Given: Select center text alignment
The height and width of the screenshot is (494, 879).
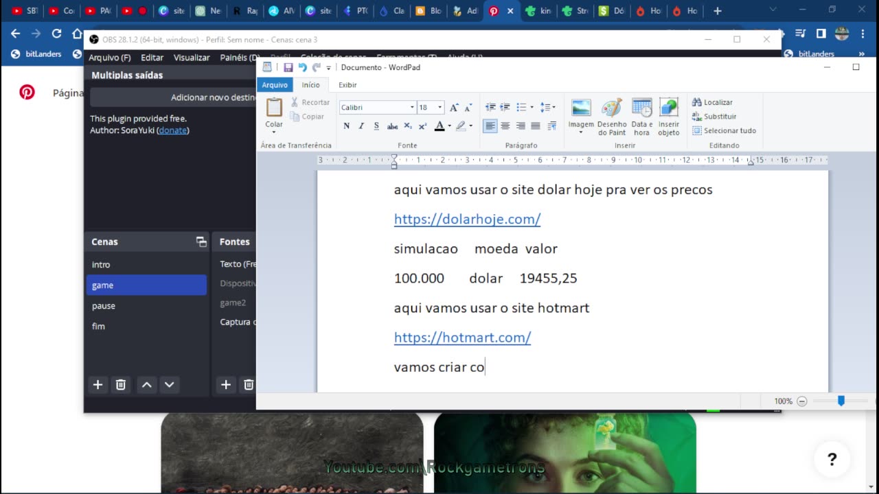Looking at the screenshot, I should (505, 126).
